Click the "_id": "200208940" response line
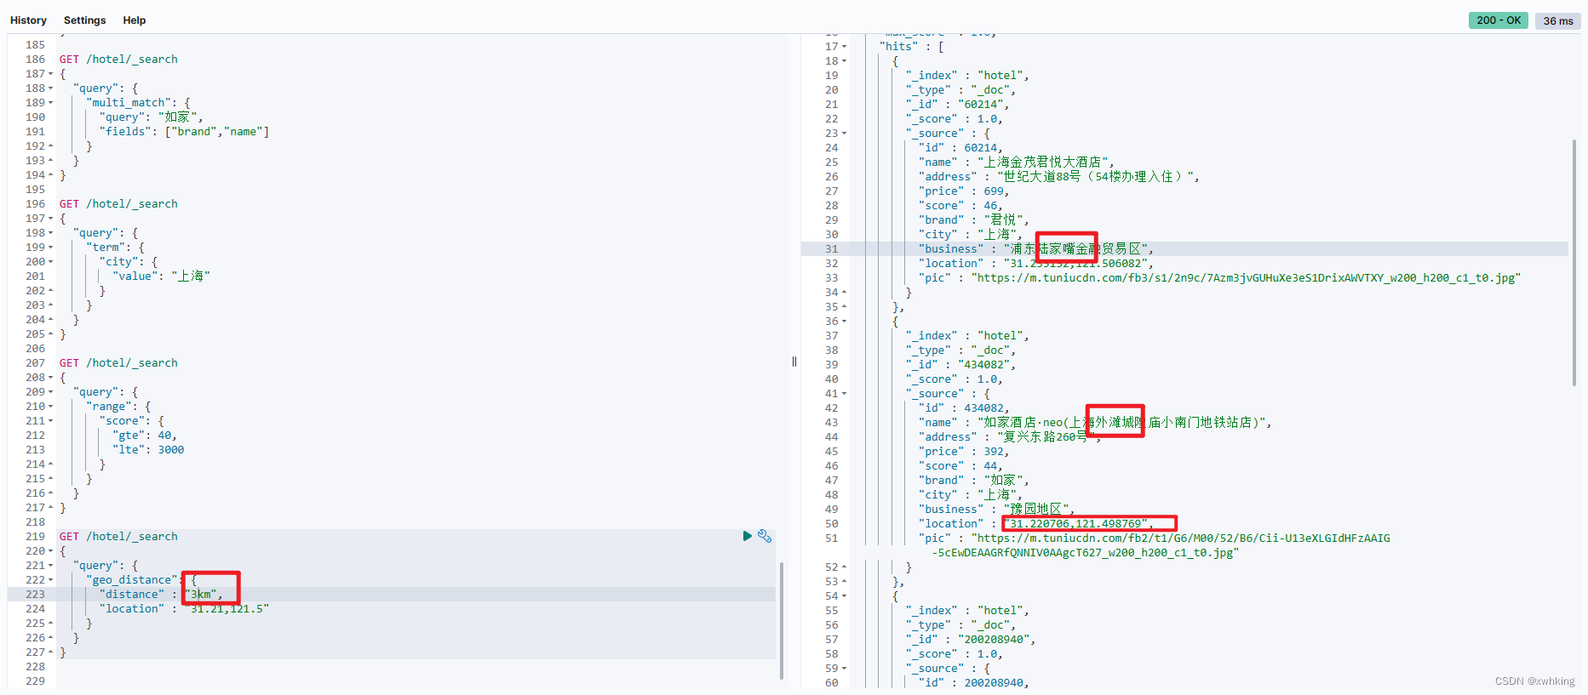Viewport: 1588px width, 695px height. tap(971, 640)
